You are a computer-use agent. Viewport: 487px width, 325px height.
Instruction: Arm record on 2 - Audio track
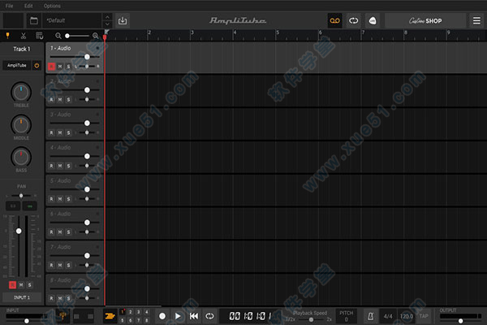pyautogui.click(x=52, y=99)
